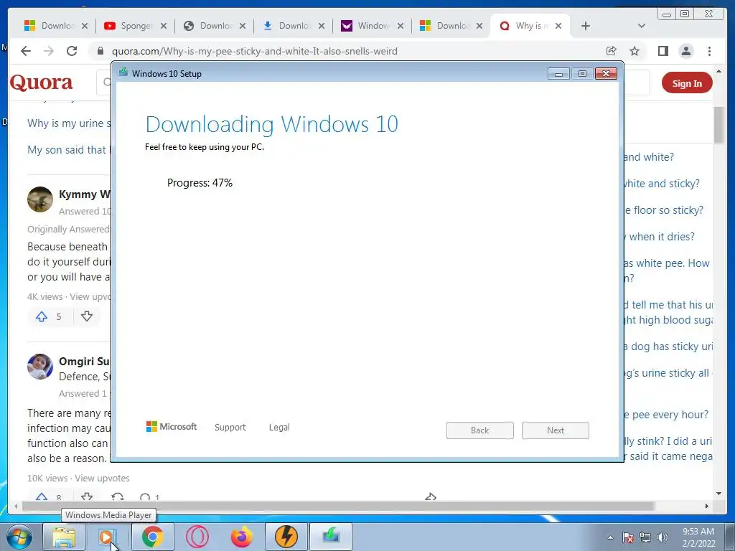Click the Back button in Setup
Image resolution: width=735 pixels, height=551 pixels.
coord(480,430)
